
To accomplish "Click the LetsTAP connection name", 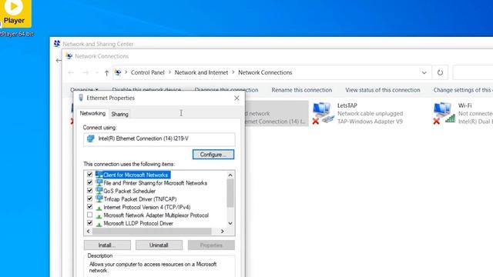I will click(347, 105).
